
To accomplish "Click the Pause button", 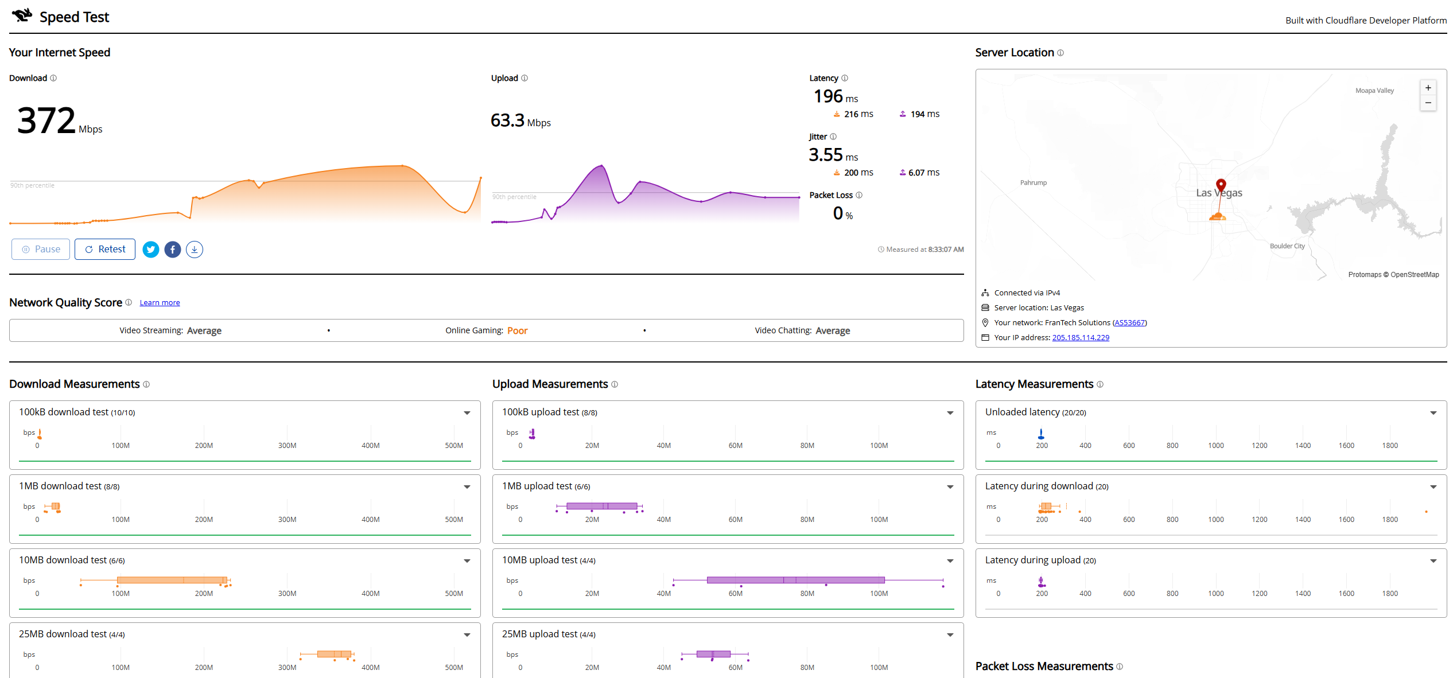I will [41, 250].
